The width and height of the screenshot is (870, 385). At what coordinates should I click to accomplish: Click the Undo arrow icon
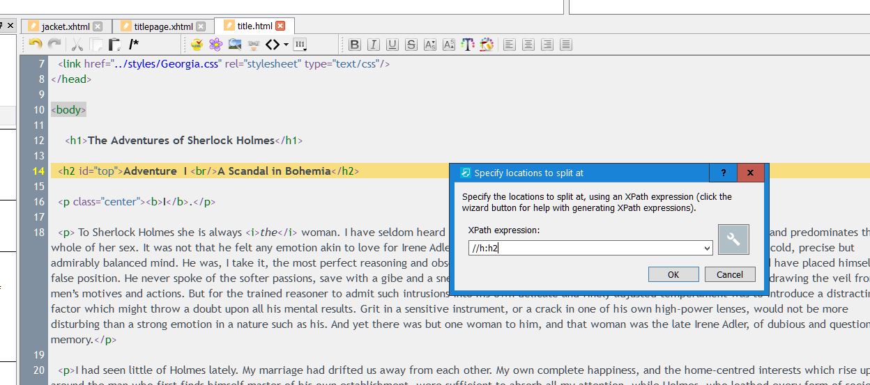[x=35, y=45]
